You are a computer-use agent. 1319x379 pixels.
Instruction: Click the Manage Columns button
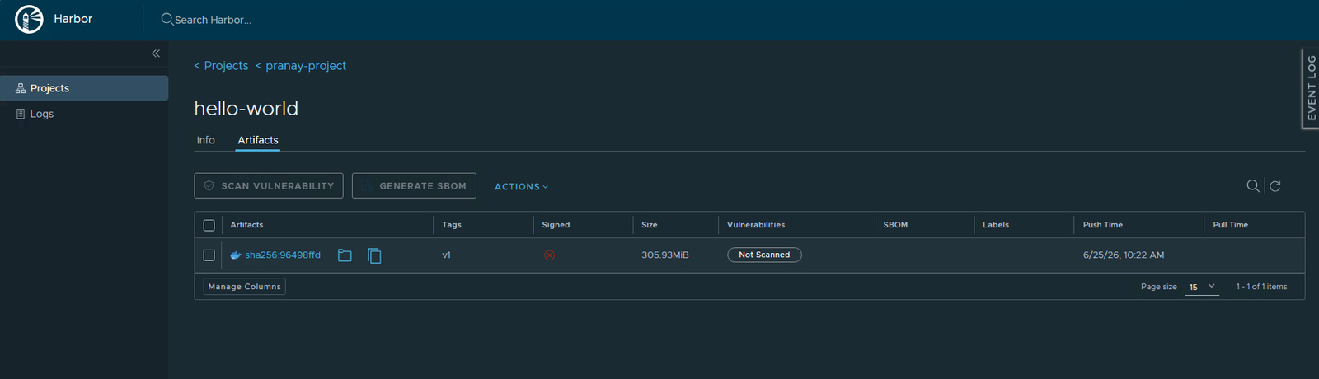(x=245, y=287)
